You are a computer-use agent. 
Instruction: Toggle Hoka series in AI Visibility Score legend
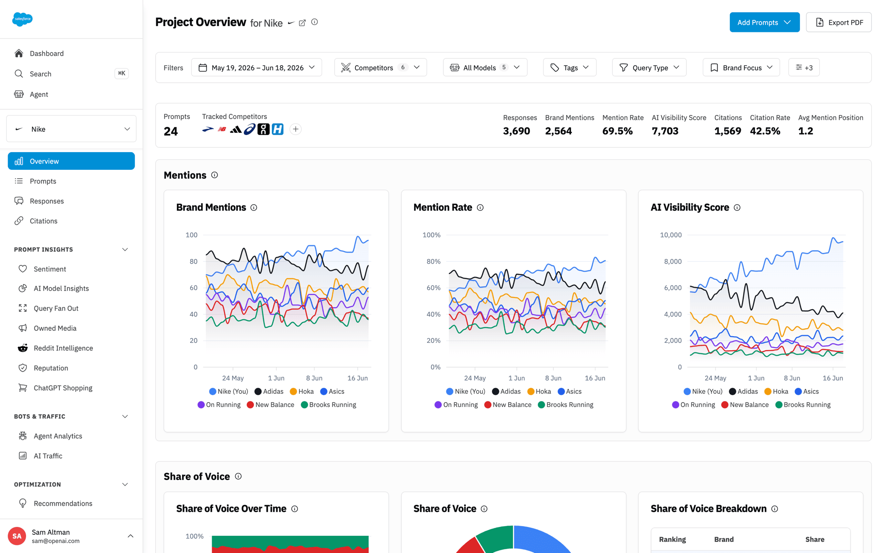point(776,392)
